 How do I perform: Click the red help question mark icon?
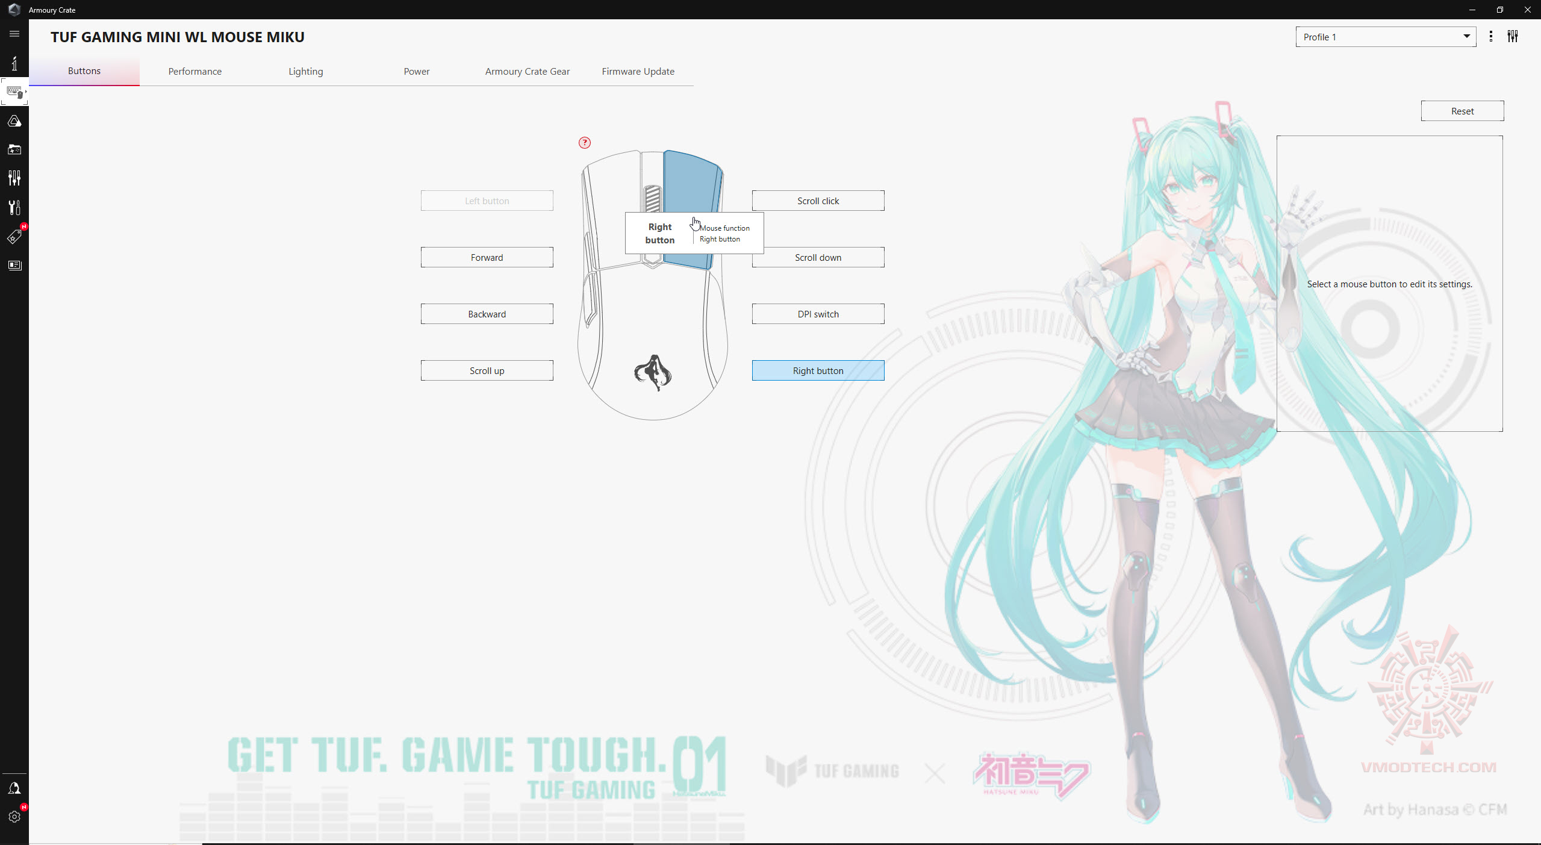tap(584, 143)
